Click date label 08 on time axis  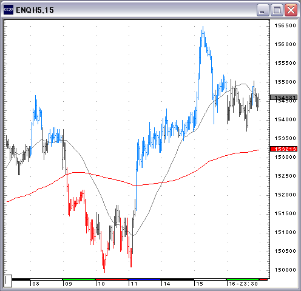36,284
